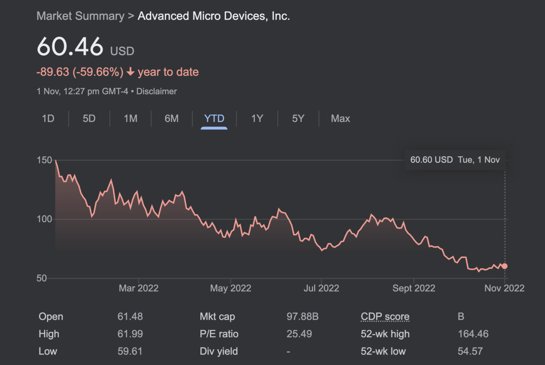
Task: Click the 52-wk low value 54.57
Action: point(470,351)
